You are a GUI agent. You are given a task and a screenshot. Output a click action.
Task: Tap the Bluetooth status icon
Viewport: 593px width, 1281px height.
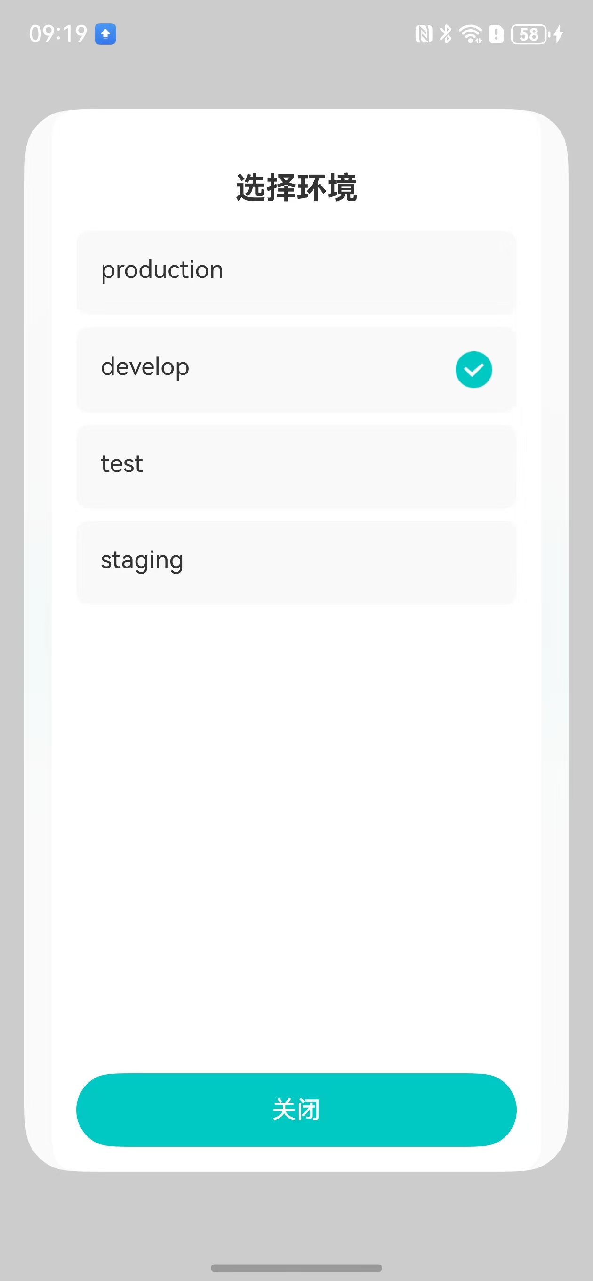point(446,34)
